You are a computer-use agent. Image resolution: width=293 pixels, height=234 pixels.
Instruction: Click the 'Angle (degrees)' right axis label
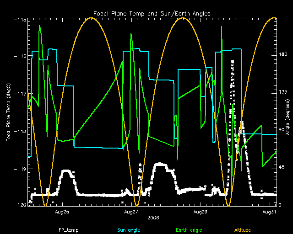click(288, 112)
